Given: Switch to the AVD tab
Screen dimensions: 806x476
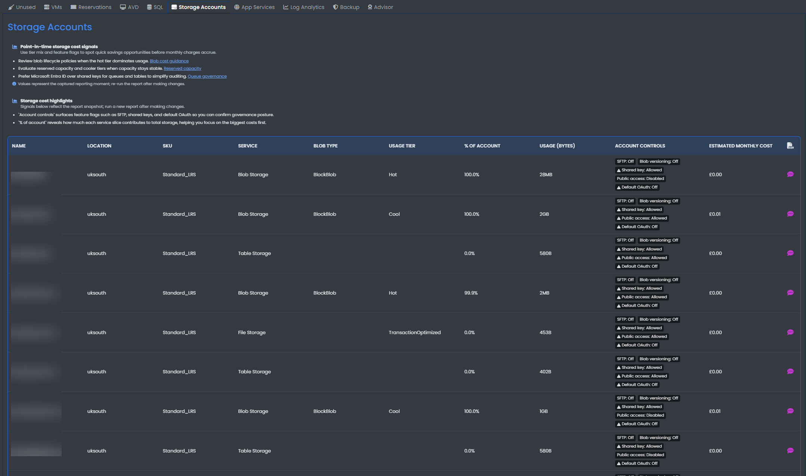Looking at the screenshot, I should click(x=129, y=7).
